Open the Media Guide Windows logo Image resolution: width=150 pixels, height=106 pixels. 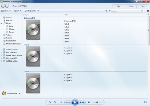4,93
